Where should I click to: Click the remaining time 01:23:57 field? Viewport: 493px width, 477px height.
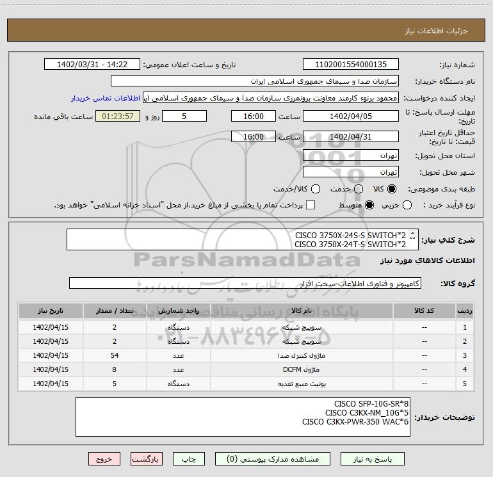tap(118, 116)
